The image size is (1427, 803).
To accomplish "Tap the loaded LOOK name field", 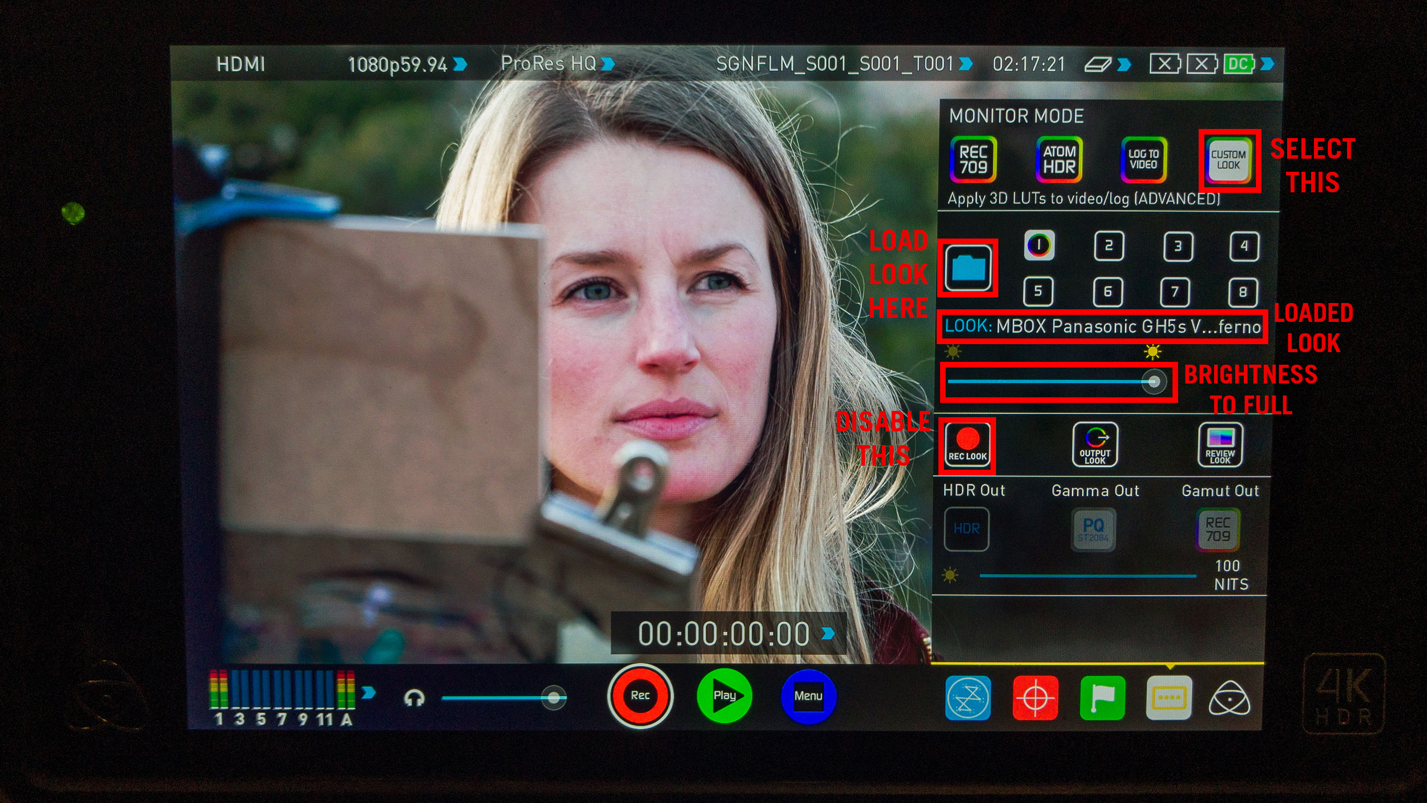I will (1102, 326).
